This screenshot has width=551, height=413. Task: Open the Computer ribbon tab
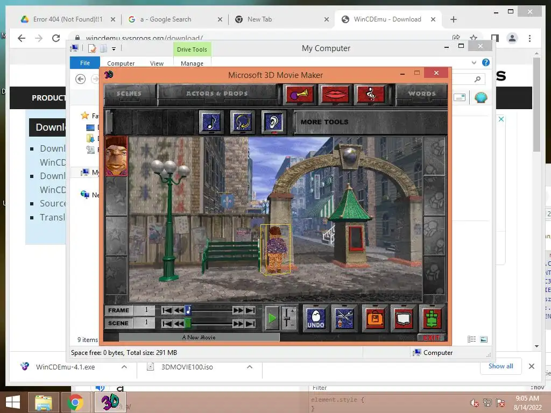121,63
